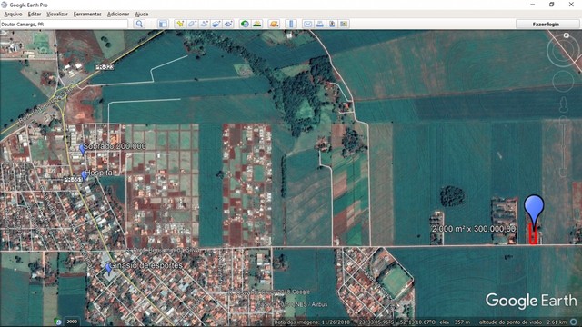Toggle the sunlight across landscape icon
Screen dimensions: 582x327
[256, 25]
